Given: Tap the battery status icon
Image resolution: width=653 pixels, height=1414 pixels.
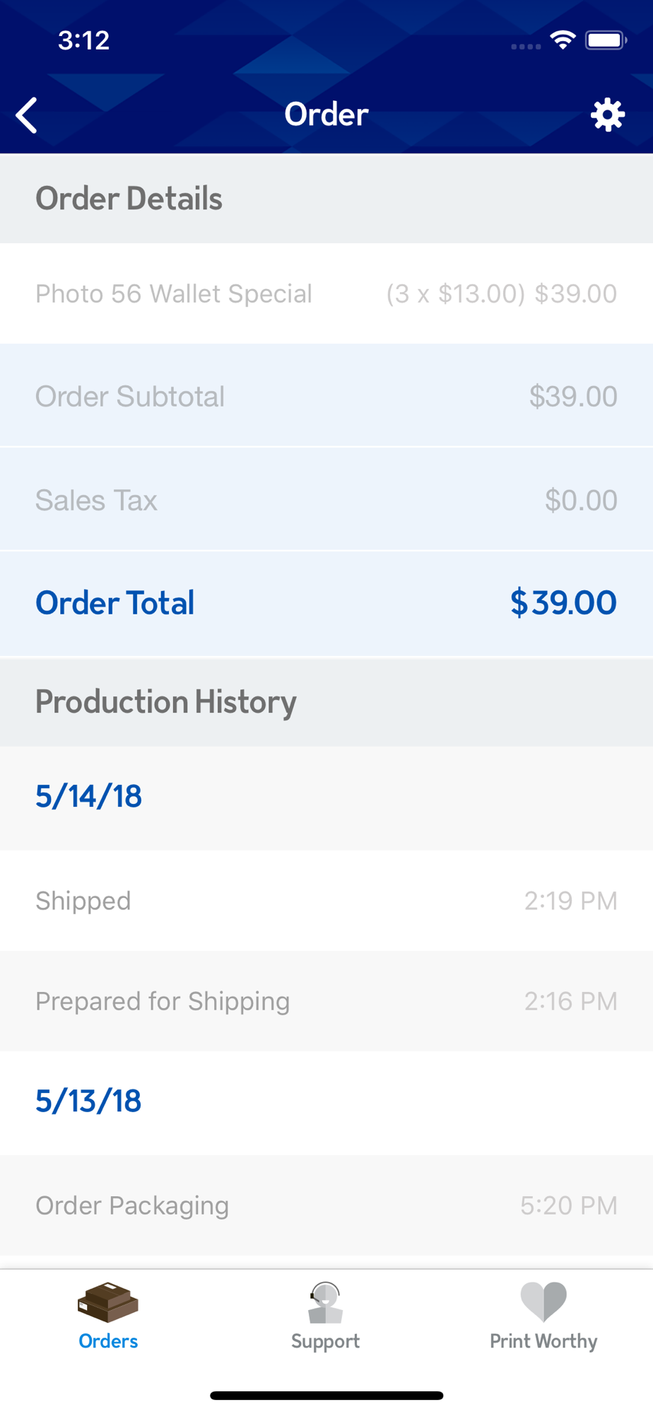Looking at the screenshot, I should pos(606,40).
